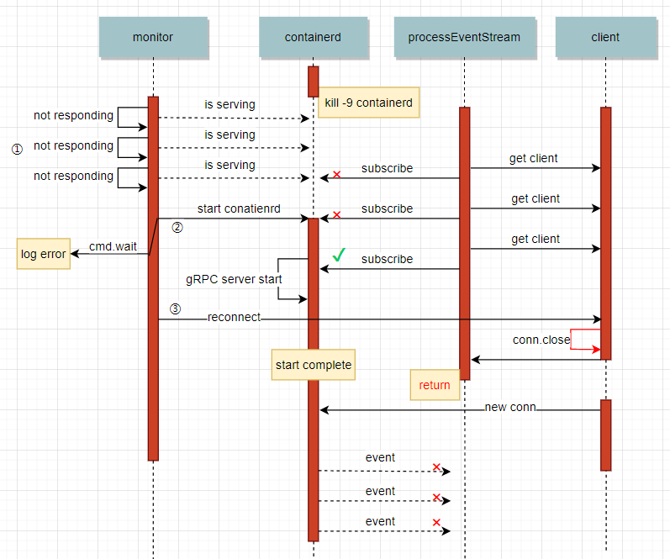Click the circled number 2 marker
670x559 pixels.
177,227
